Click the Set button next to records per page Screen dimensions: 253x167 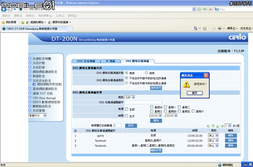point(131,126)
